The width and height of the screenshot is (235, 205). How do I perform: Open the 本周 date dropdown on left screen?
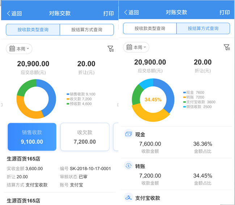pyautogui.click(x=19, y=49)
